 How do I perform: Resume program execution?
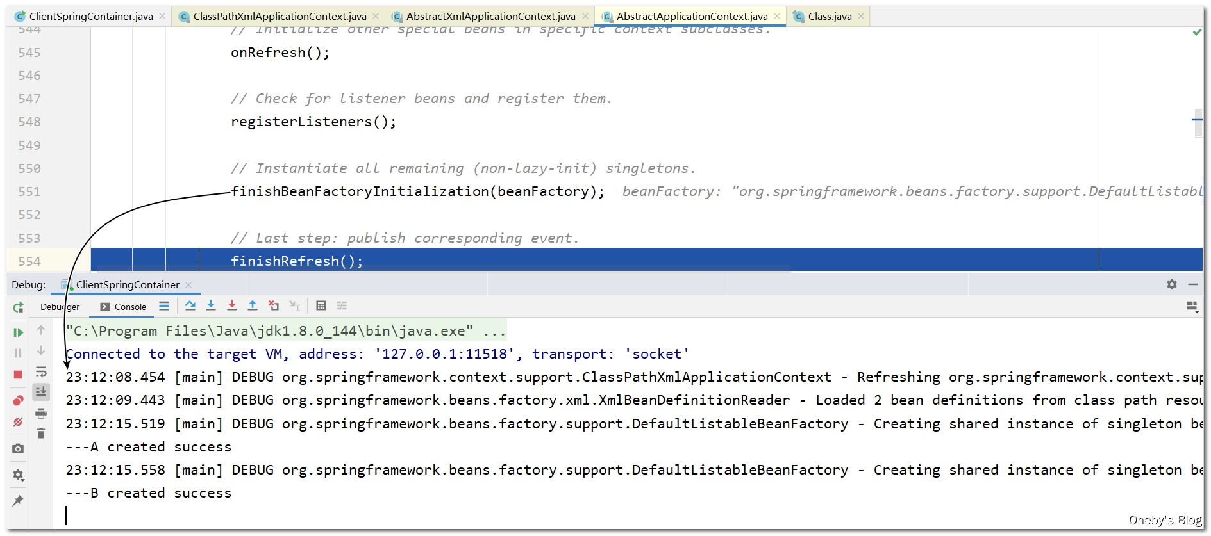(x=18, y=332)
